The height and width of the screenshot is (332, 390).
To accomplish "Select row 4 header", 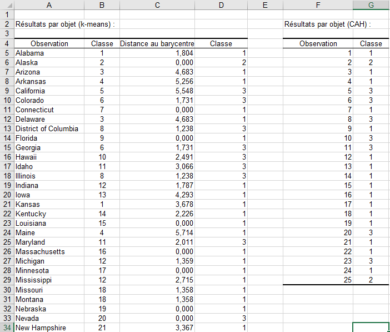I will click(x=7, y=43).
